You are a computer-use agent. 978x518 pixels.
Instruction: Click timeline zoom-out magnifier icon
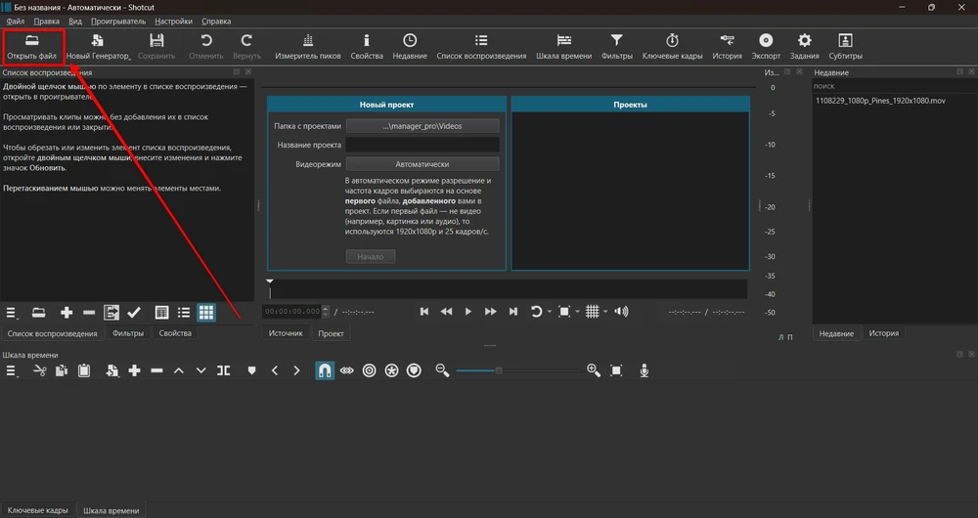coord(442,370)
